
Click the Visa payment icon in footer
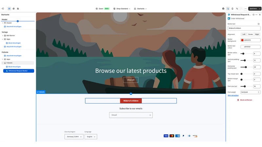point(166,136)
